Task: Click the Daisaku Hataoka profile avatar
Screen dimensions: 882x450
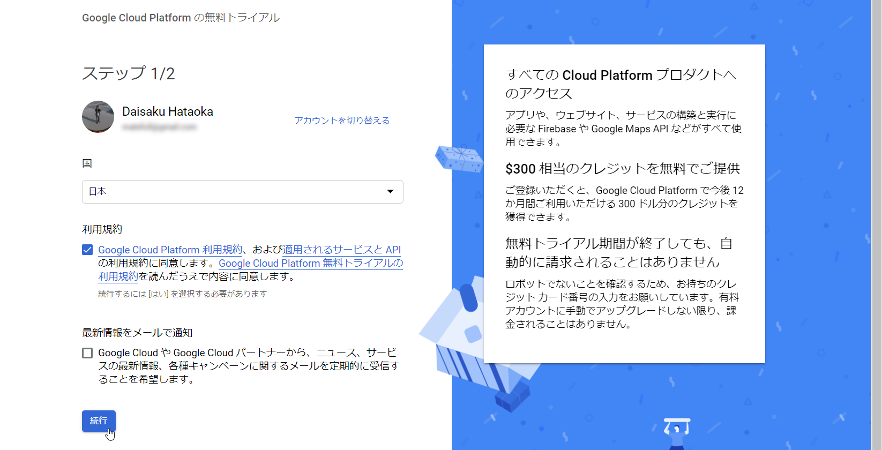Action: point(98,117)
